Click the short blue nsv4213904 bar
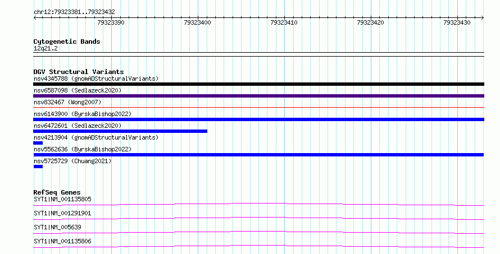Screen dimensions: 500x254 pos(38,143)
